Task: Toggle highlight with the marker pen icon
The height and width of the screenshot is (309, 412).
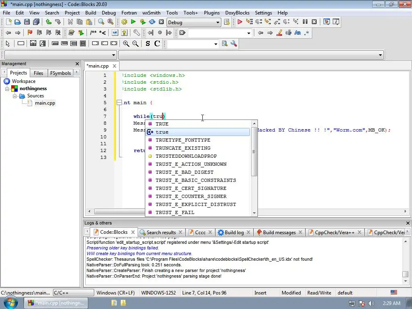Action: coord(279,33)
